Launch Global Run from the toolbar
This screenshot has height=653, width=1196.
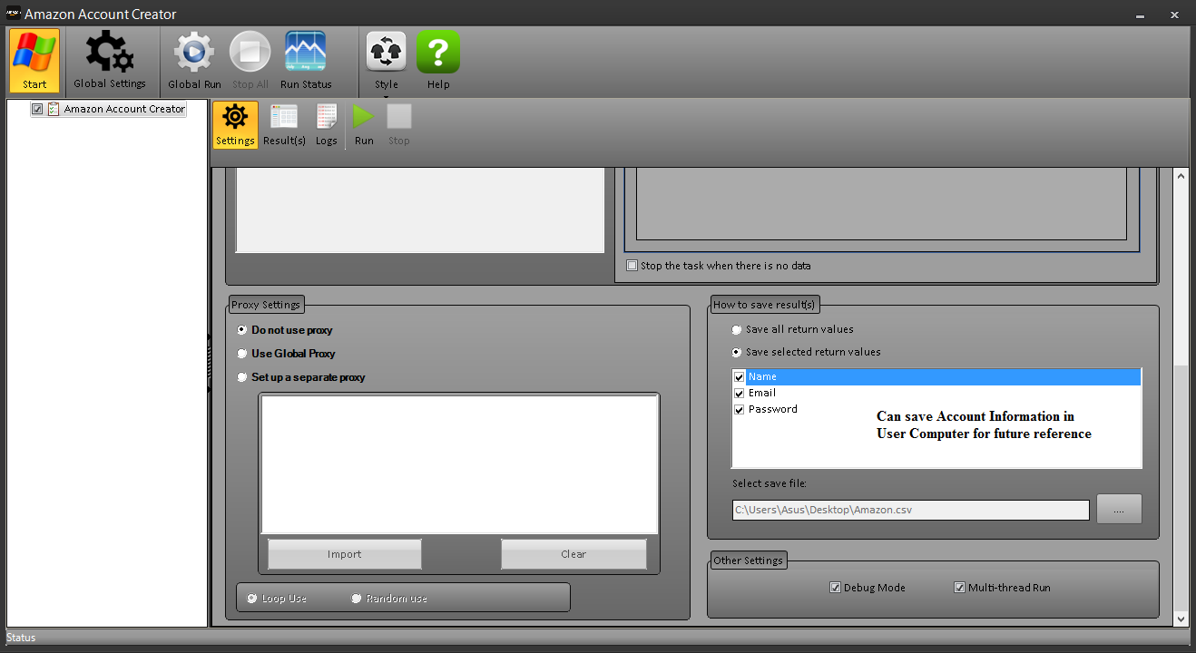(x=194, y=61)
